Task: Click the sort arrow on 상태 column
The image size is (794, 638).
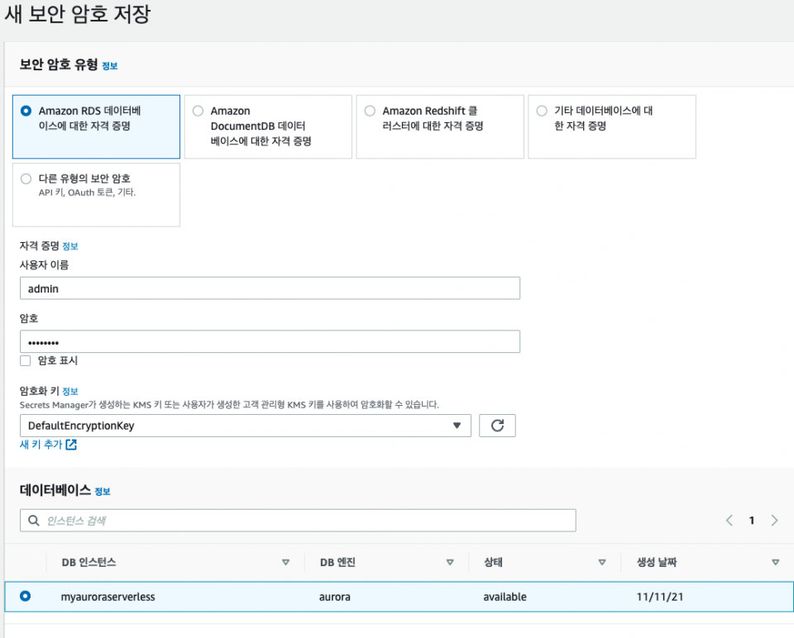Action: [601, 562]
